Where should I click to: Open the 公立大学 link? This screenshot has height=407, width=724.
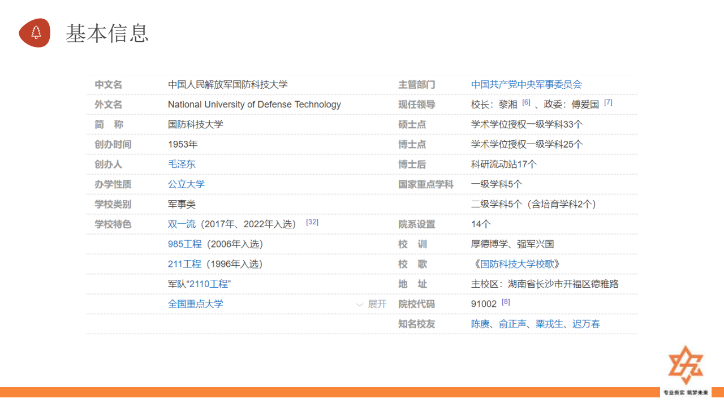(186, 184)
